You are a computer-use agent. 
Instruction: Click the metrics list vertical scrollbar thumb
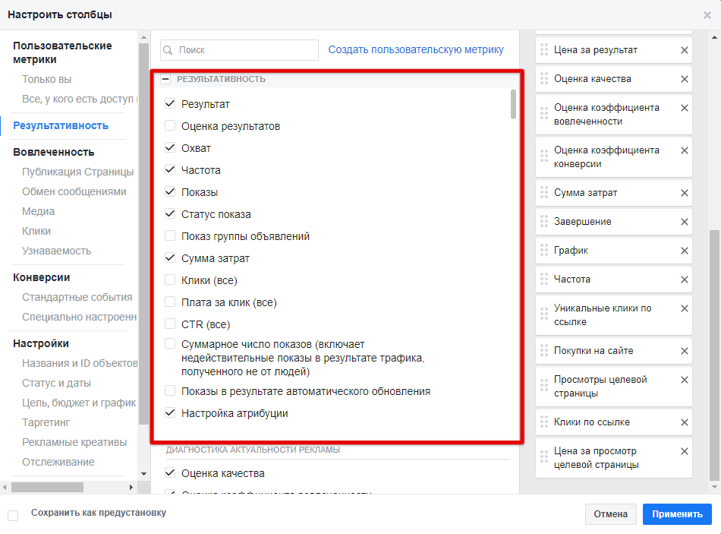[514, 103]
